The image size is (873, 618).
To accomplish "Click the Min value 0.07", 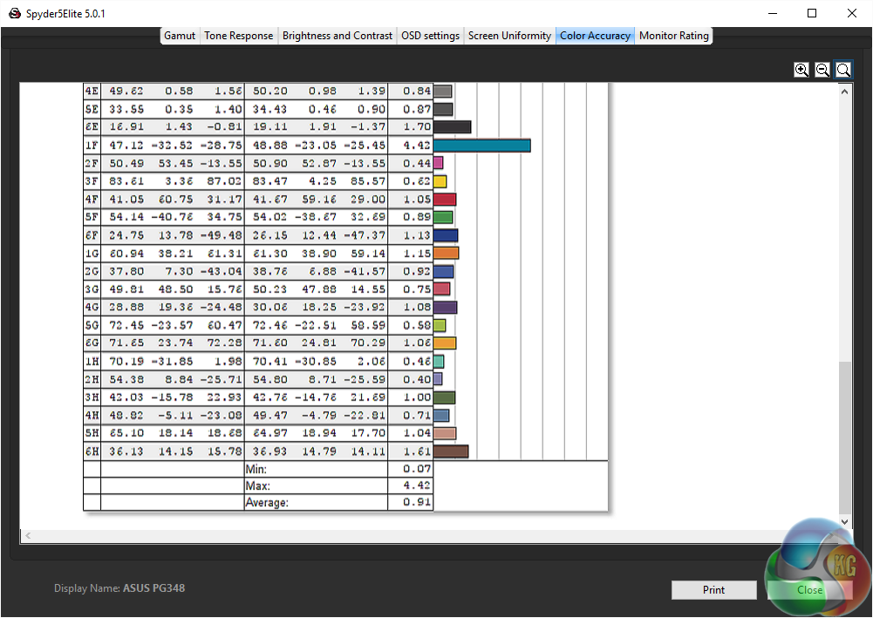I will (x=417, y=469).
